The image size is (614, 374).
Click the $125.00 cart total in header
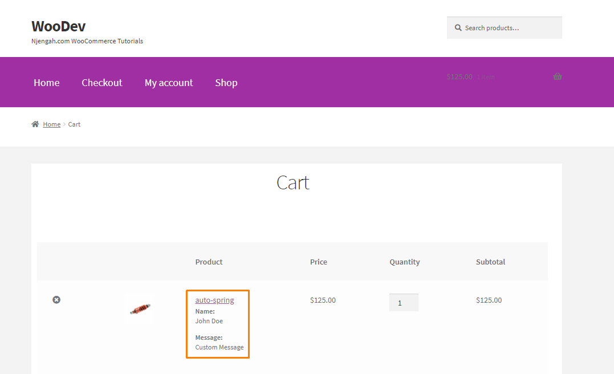click(x=460, y=77)
